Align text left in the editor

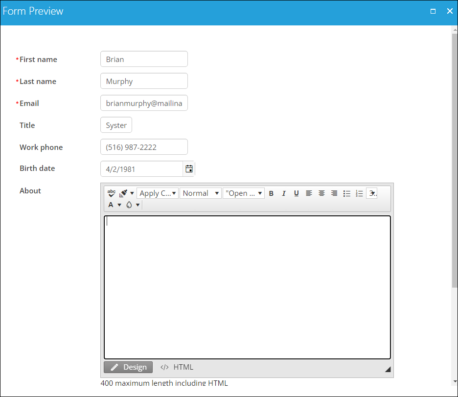pyautogui.click(x=309, y=193)
